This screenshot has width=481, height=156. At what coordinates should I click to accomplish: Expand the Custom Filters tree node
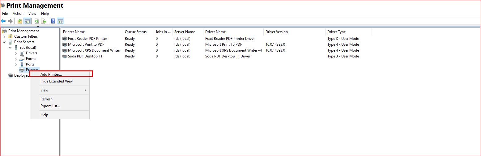point(4,36)
